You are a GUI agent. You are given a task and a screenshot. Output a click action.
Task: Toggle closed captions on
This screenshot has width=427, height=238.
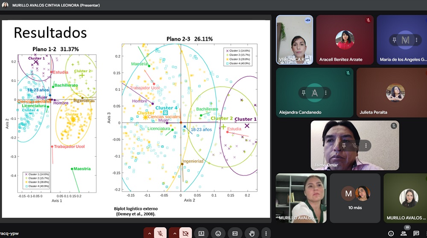(235, 233)
